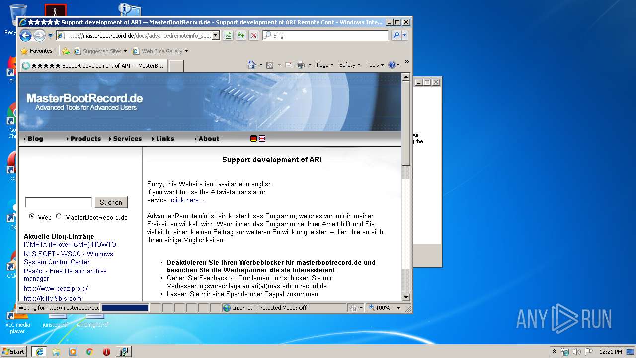Select the MasterBootRecord.de radio button
The height and width of the screenshot is (358, 636).
click(x=59, y=216)
